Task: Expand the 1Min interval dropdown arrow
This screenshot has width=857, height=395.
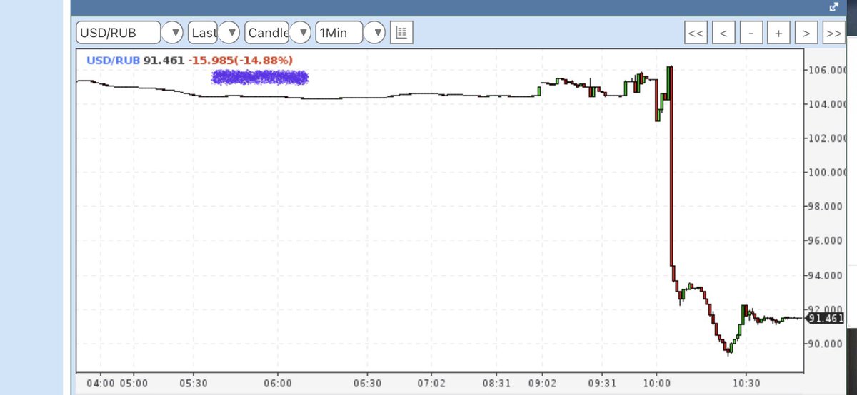Action: click(374, 33)
